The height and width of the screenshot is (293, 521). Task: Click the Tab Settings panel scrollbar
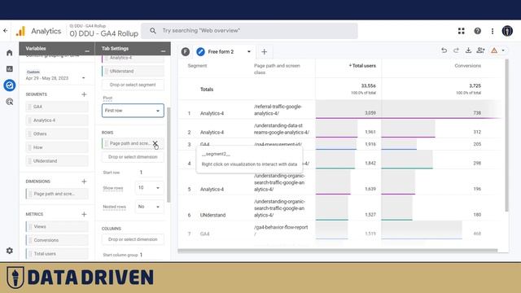(x=169, y=155)
